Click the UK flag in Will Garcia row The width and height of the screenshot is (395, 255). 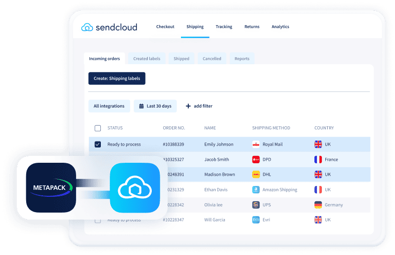[x=318, y=220]
